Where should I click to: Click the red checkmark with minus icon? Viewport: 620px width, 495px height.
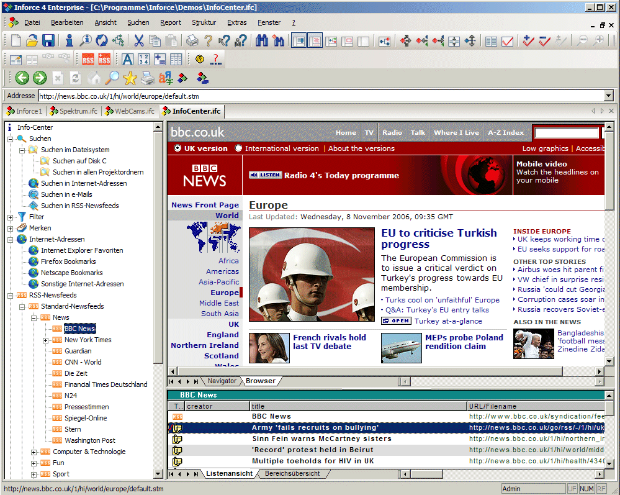click(544, 40)
